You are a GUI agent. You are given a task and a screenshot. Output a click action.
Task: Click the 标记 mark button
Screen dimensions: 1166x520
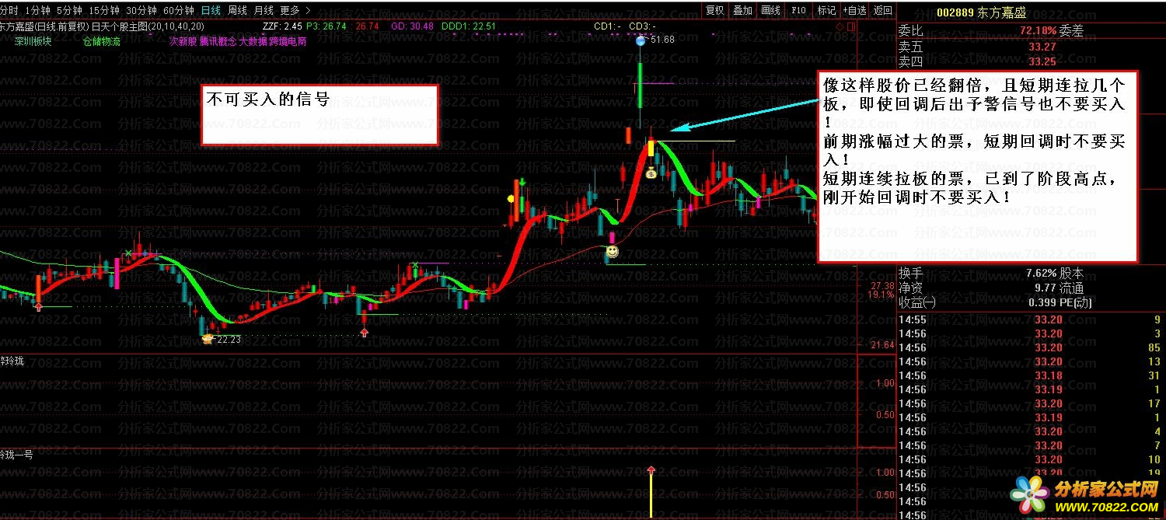tap(826, 10)
